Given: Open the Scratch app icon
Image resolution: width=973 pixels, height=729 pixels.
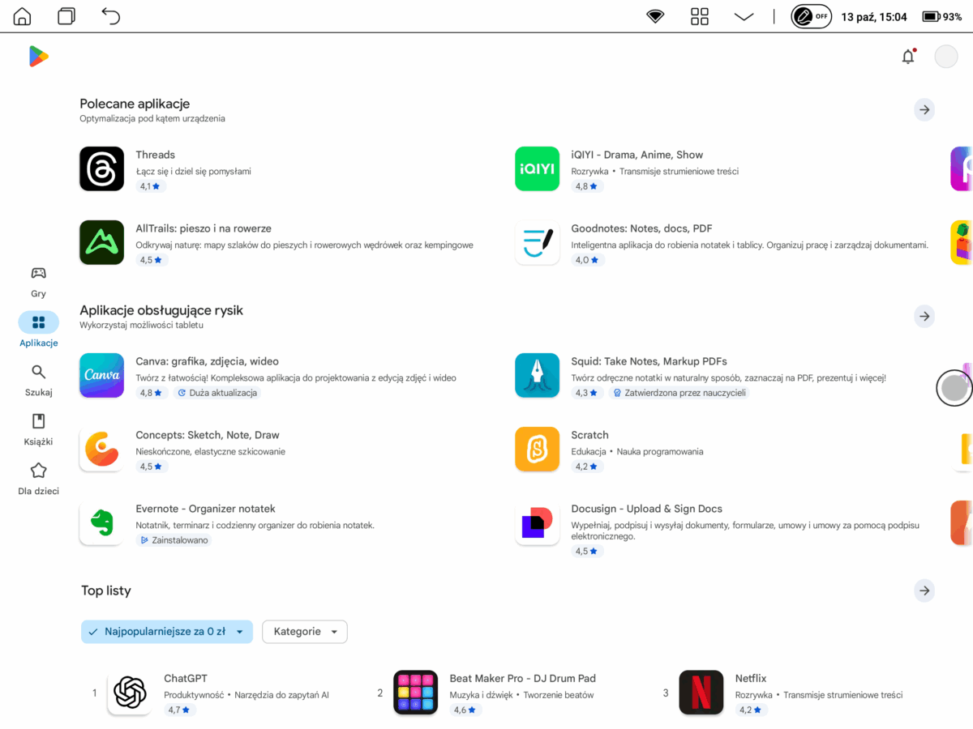Looking at the screenshot, I should click(x=537, y=449).
